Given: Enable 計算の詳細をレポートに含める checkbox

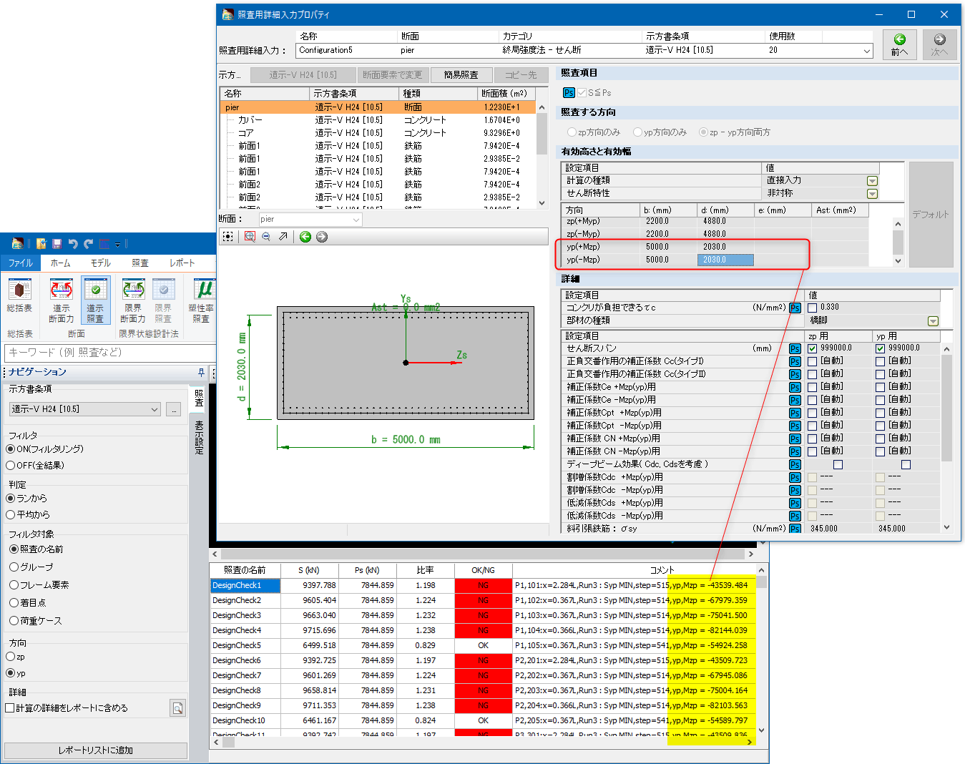Looking at the screenshot, I should [10, 708].
